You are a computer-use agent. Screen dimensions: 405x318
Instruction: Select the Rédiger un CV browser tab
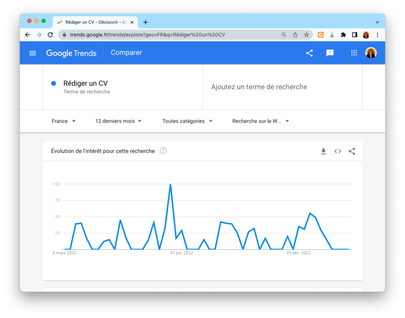95,22
